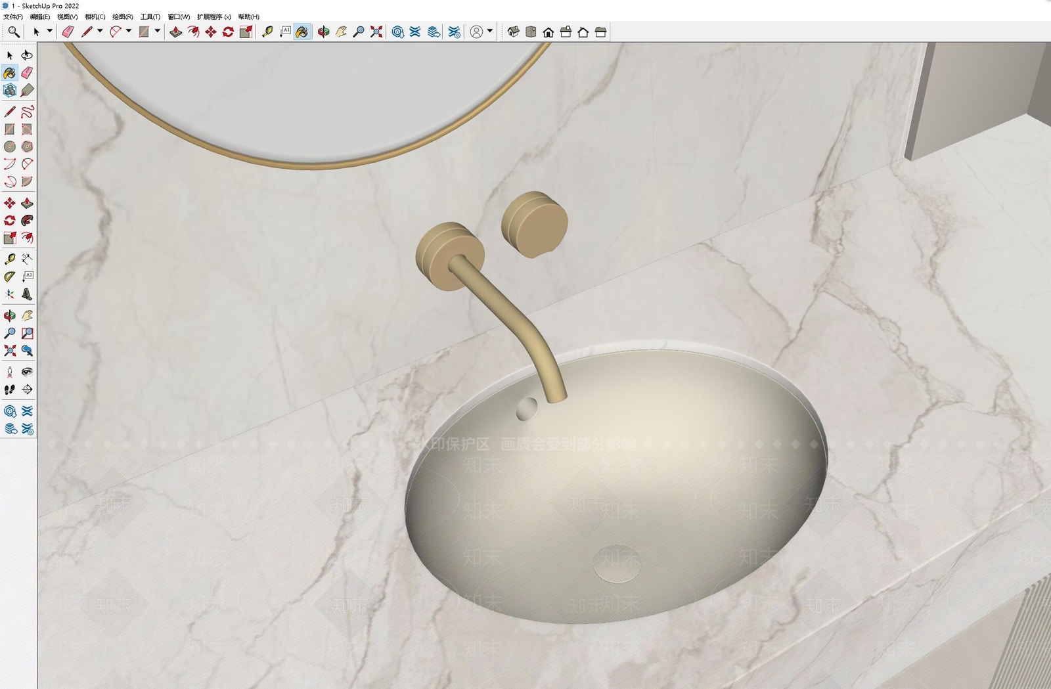Select the 3D Text tool
Viewport: 1051px width, 689px height.
click(x=27, y=294)
